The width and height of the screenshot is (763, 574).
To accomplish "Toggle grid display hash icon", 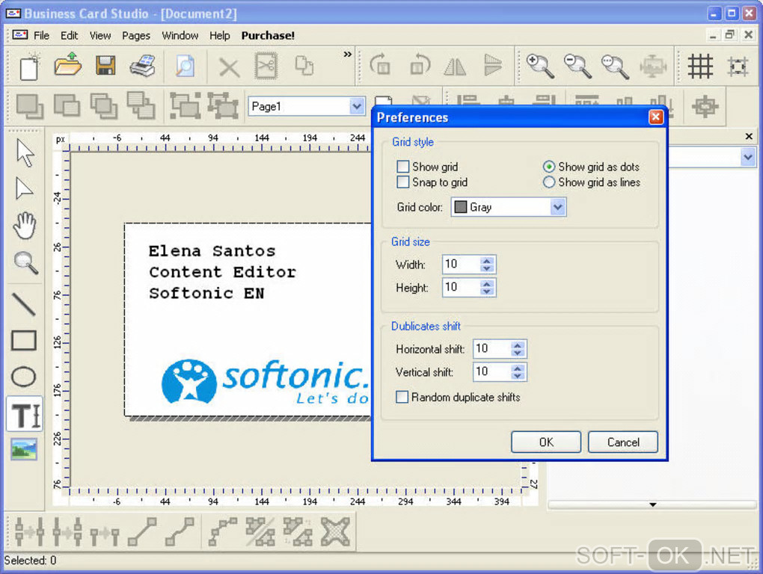I will tap(700, 66).
